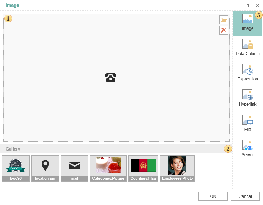Open help with the question mark

point(248,5)
